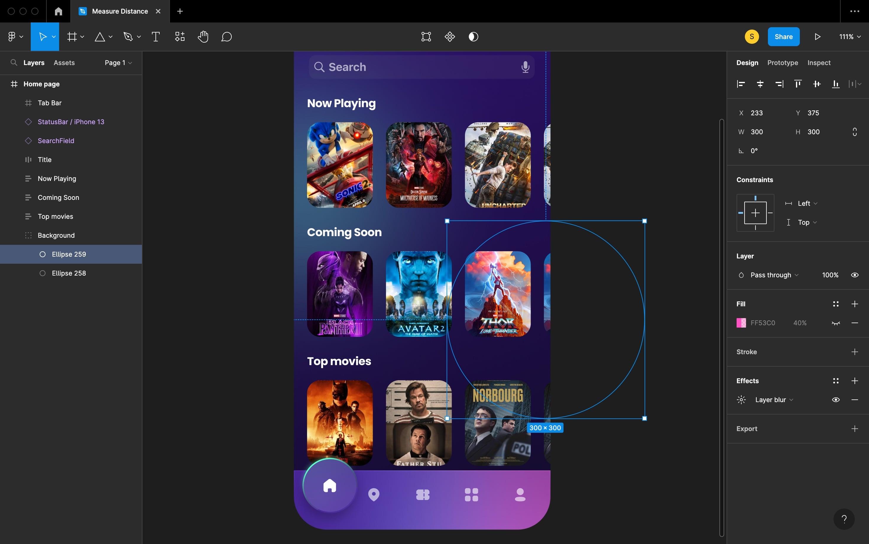Toggle layer visibility eye icon
This screenshot has height=544, width=869.
tap(855, 275)
